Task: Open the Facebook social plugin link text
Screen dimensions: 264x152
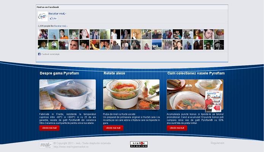Action: coord(51,54)
